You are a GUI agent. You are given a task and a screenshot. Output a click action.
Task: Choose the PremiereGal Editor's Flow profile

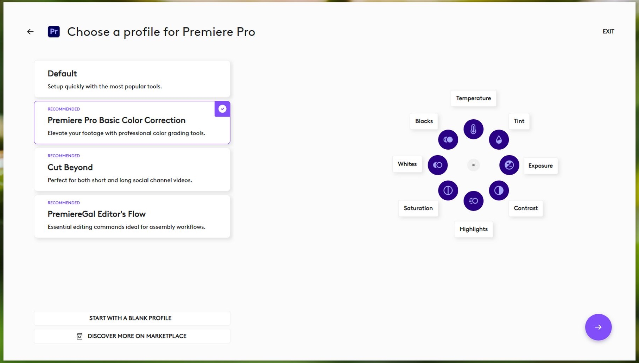tap(132, 217)
